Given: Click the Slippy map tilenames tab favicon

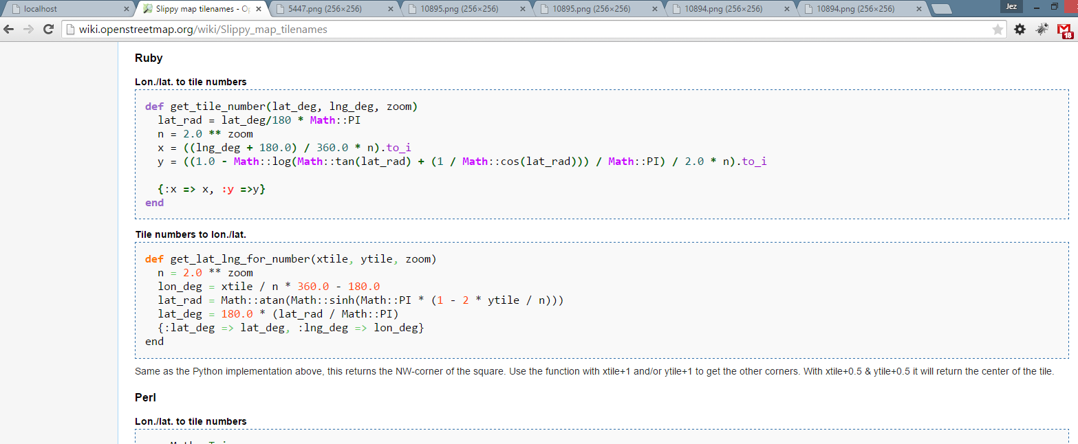Looking at the screenshot, I should (x=148, y=9).
